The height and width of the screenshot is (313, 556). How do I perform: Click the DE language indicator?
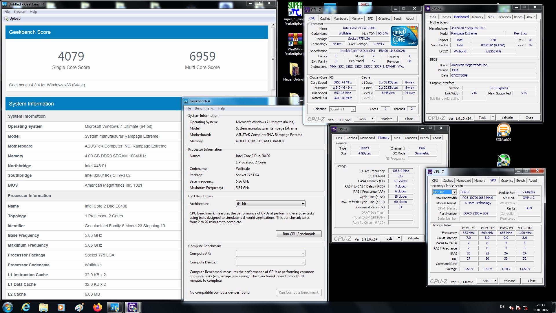(502, 307)
